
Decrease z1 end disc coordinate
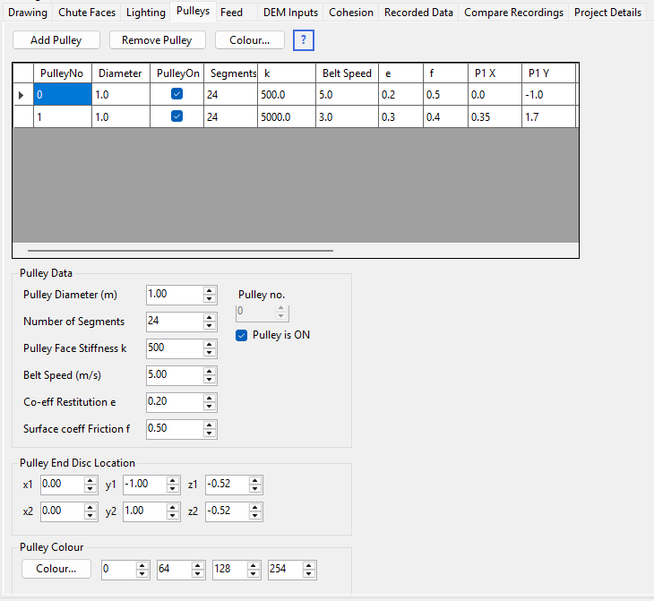click(x=254, y=489)
